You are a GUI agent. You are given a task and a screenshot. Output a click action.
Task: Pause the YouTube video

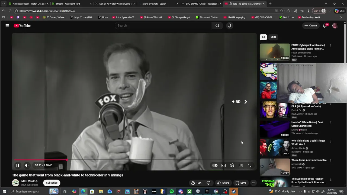18,165
